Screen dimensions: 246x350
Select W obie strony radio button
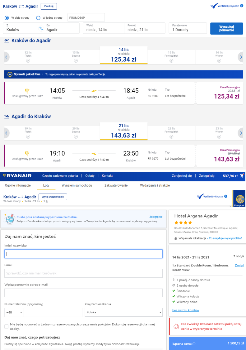pyautogui.click(x=7, y=18)
